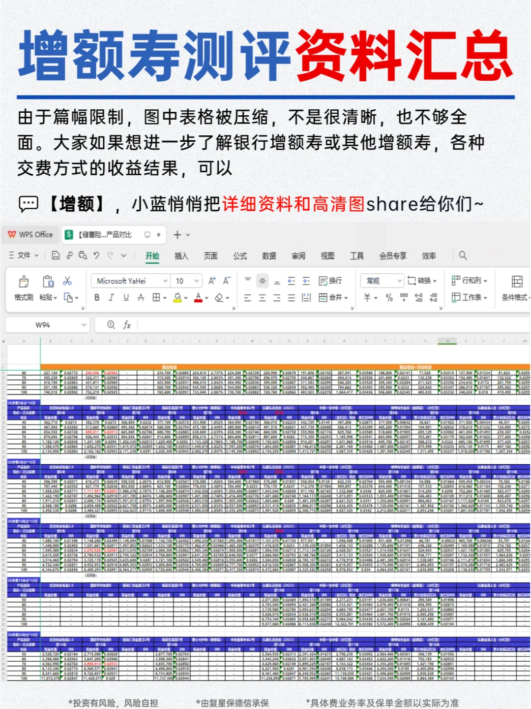The width and height of the screenshot is (531, 709).
Task: Open the 插入 (Insert) ribbon tab
Action: coord(181,256)
